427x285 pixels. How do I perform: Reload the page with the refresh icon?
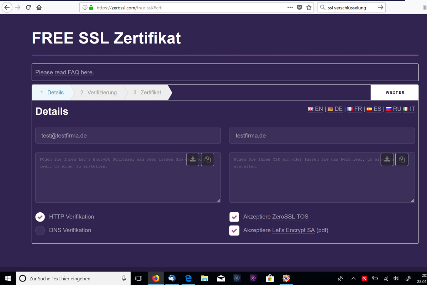[x=28, y=7]
